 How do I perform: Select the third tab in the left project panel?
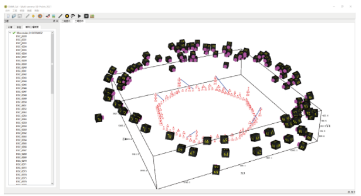click(32, 27)
